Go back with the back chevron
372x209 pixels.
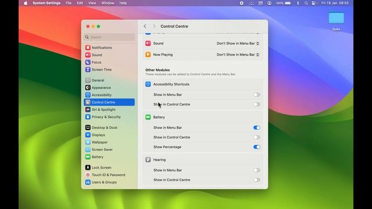tap(145, 26)
